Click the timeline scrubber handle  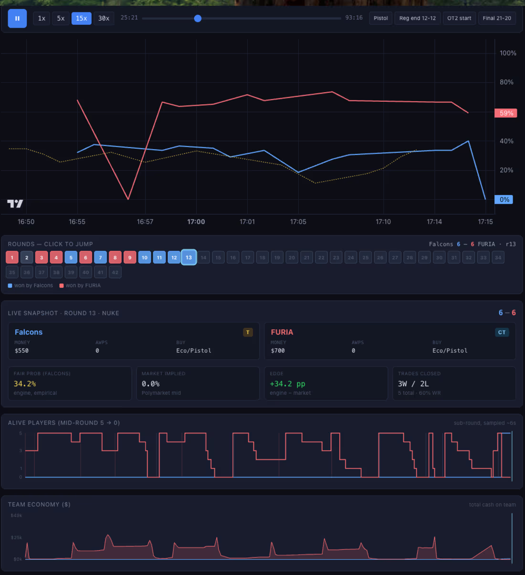198,18
